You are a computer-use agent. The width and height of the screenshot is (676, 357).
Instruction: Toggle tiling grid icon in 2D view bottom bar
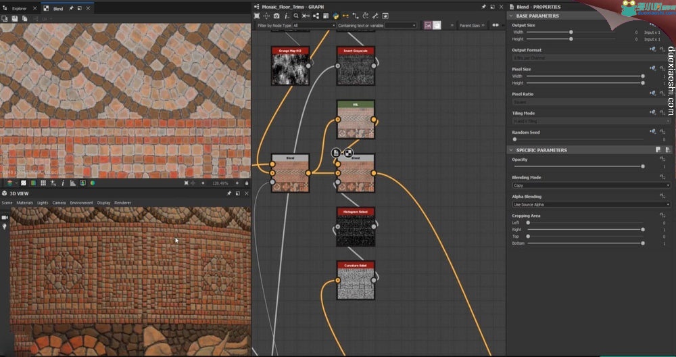pos(43,183)
